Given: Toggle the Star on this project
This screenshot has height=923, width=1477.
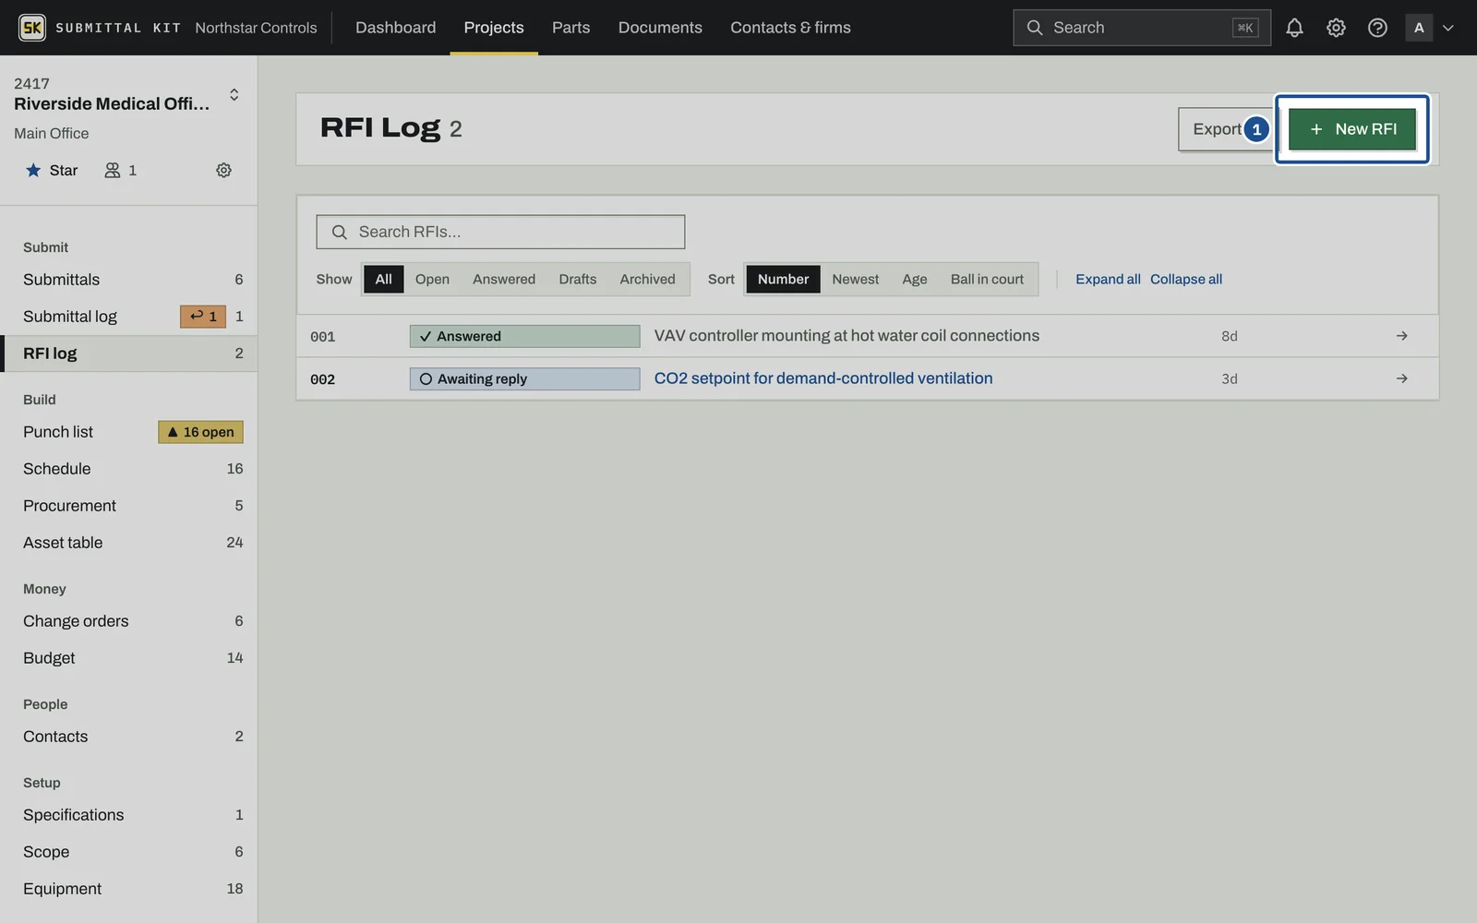Looking at the screenshot, I should point(52,170).
